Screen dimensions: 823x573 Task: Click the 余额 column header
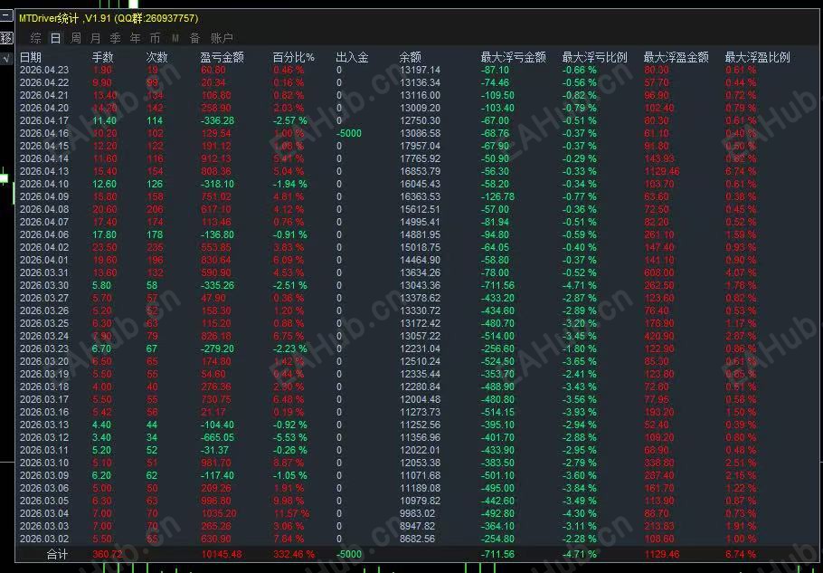[x=411, y=57]
